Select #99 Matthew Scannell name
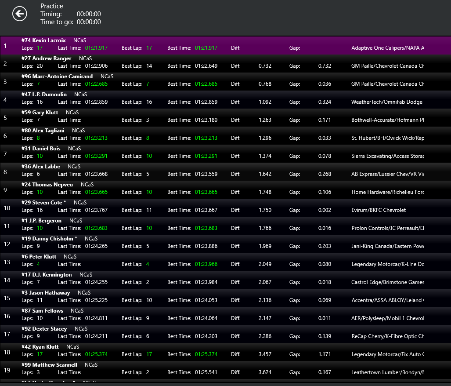451x386 pixels. (49, 365)
